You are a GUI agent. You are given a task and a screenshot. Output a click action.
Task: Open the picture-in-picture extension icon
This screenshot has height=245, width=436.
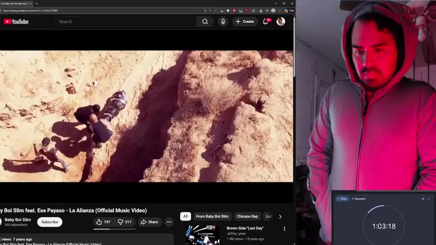point(240,11)
